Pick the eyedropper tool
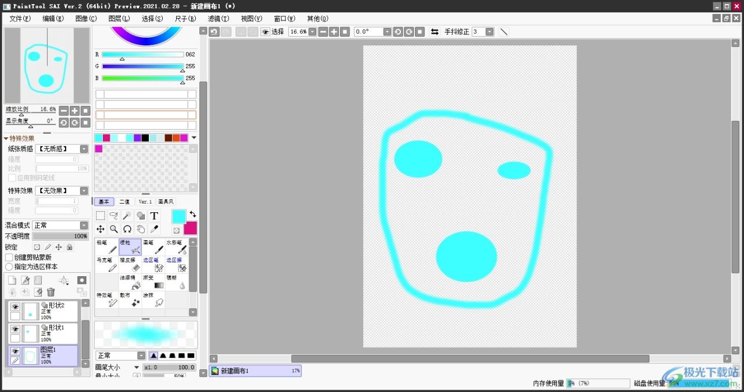The image size is (744, 392). tap(154, 229)
